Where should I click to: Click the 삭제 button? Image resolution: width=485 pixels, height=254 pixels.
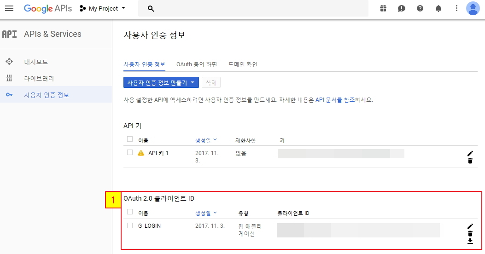pyautogui.click(x=211, y=82)
